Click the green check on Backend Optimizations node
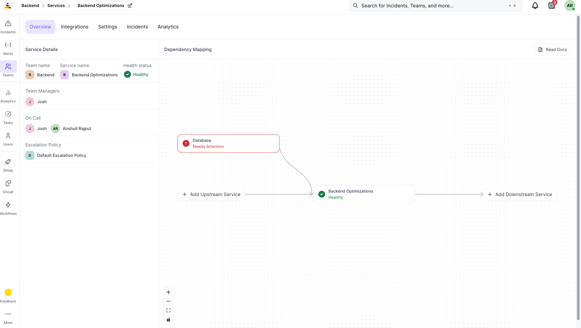581x328 pixels. [x=322, y=194]
